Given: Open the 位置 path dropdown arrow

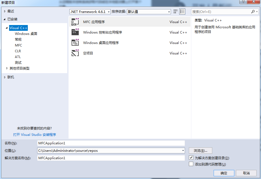Looking at the screenshot, I should [x=183, y=151].
